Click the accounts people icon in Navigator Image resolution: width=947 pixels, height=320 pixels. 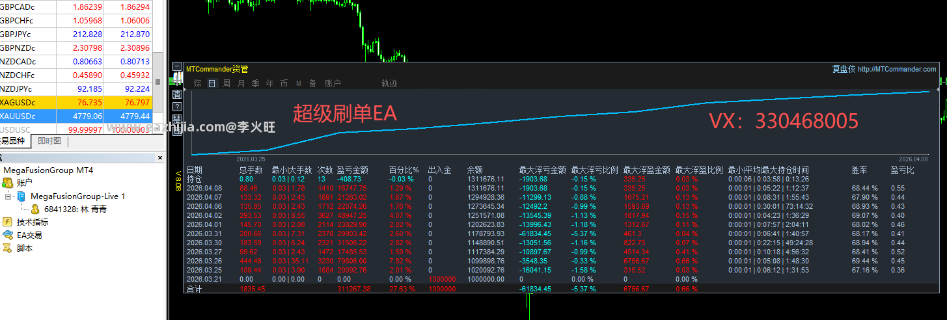tap(8, 183)
